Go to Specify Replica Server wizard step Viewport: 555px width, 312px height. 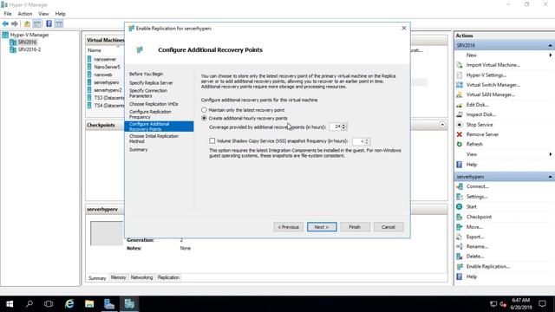click(x=151, y=83)
